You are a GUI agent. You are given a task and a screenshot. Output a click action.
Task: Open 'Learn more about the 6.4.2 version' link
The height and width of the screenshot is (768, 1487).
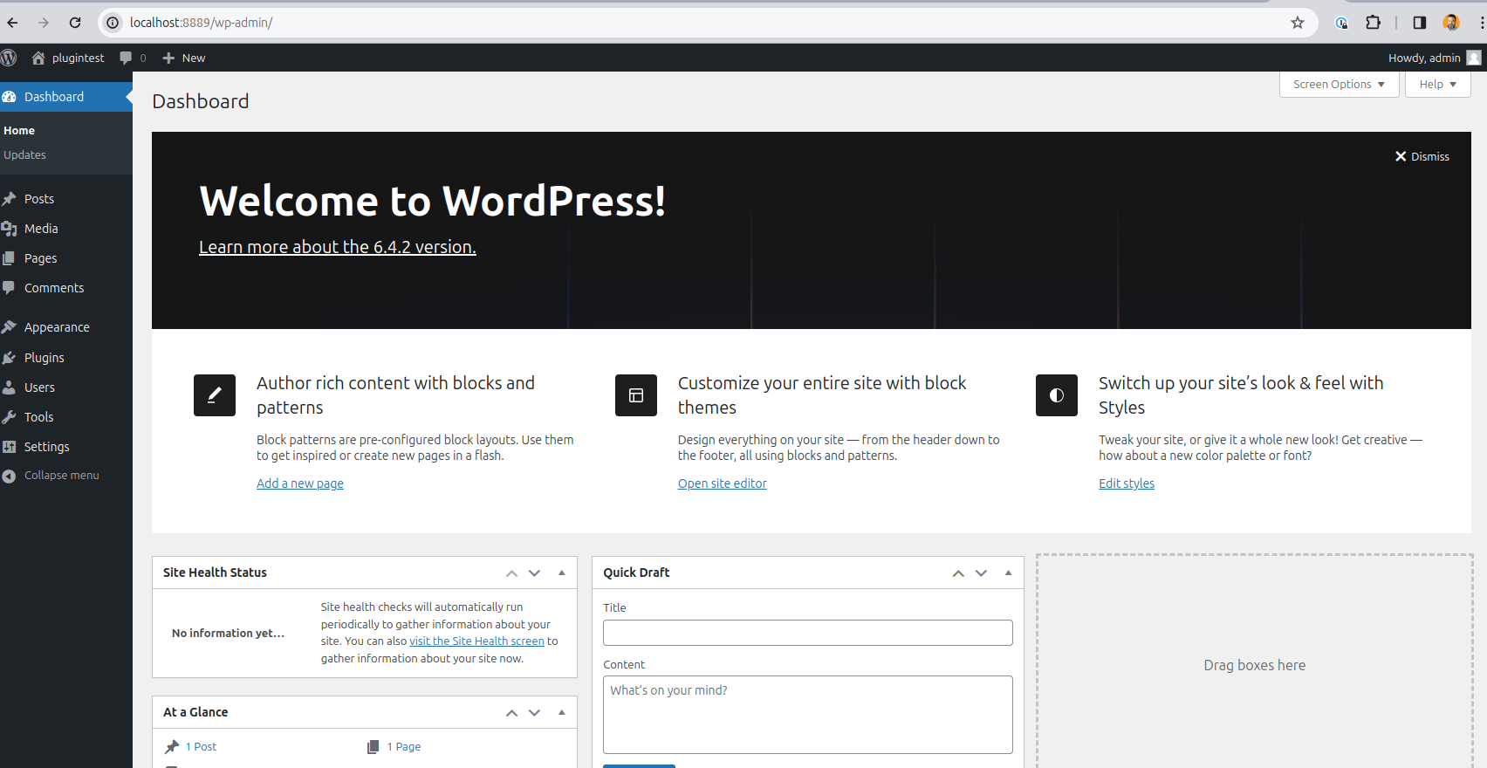(338, 247)
